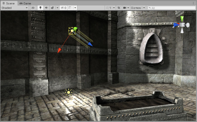Open the component tools wrench icon
The width and height of the screenshot is (197, 122).
click(119, 8)
